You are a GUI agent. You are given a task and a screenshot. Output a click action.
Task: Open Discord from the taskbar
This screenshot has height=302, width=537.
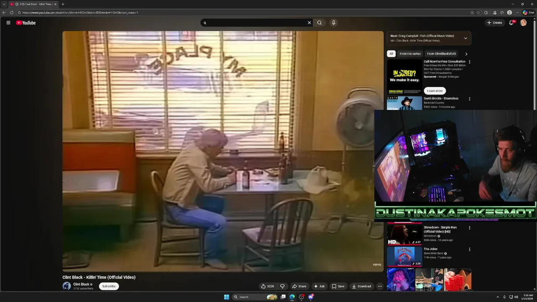[x=311, y=297]
